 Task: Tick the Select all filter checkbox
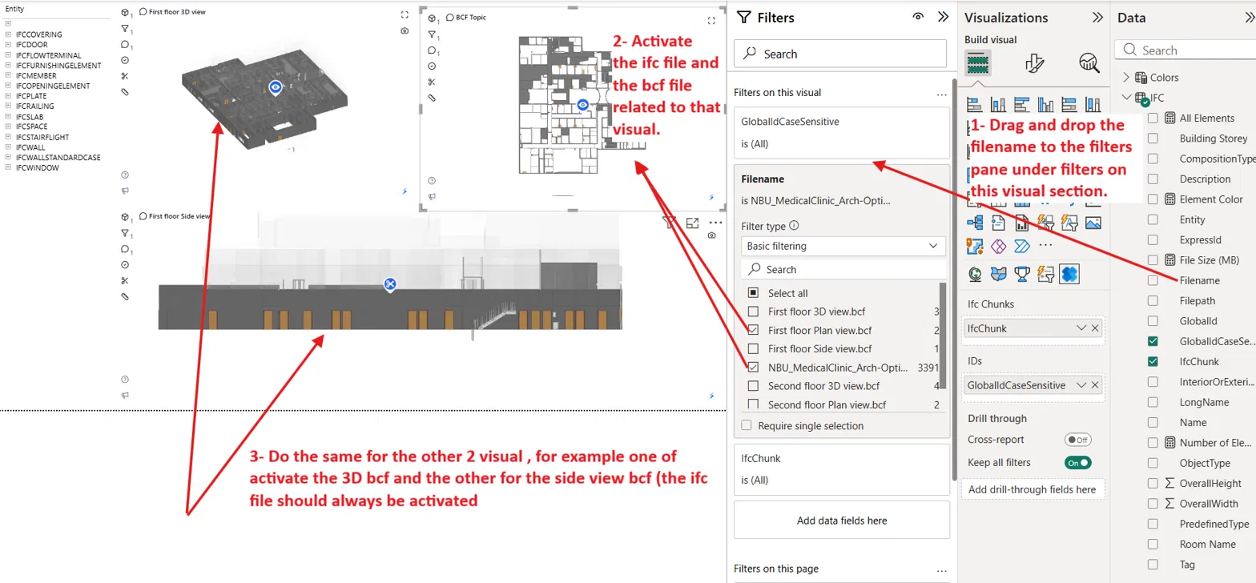pyautogui.click(x=753, y=293)
